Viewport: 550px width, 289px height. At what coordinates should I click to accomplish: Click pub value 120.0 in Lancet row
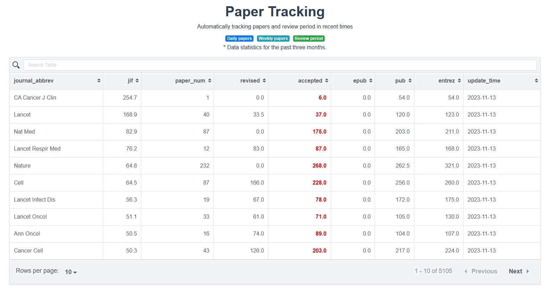[403, 115]
